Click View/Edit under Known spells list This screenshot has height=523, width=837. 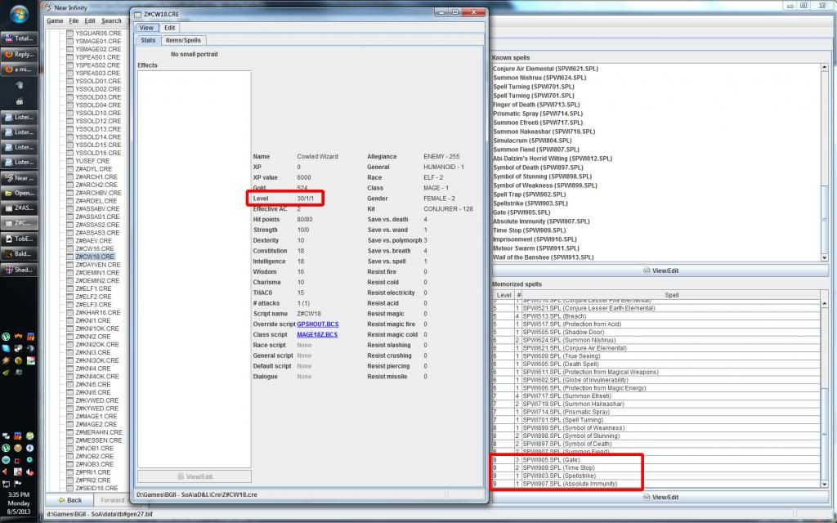(661, 270)
